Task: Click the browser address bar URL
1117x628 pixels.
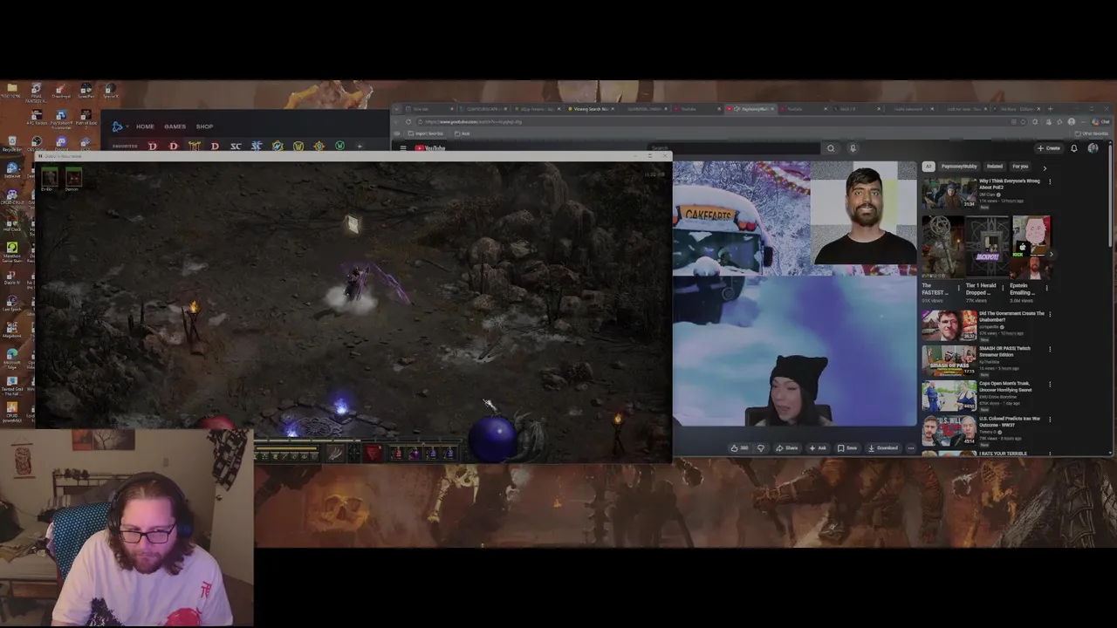Action: coord(476,121)
